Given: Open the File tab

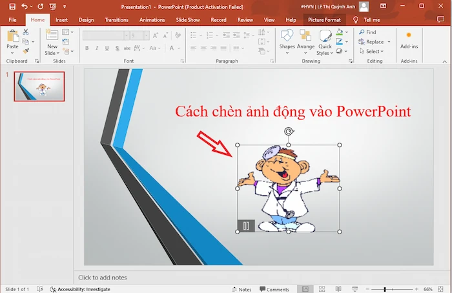Looking at the screenshot, I should 12,20.
